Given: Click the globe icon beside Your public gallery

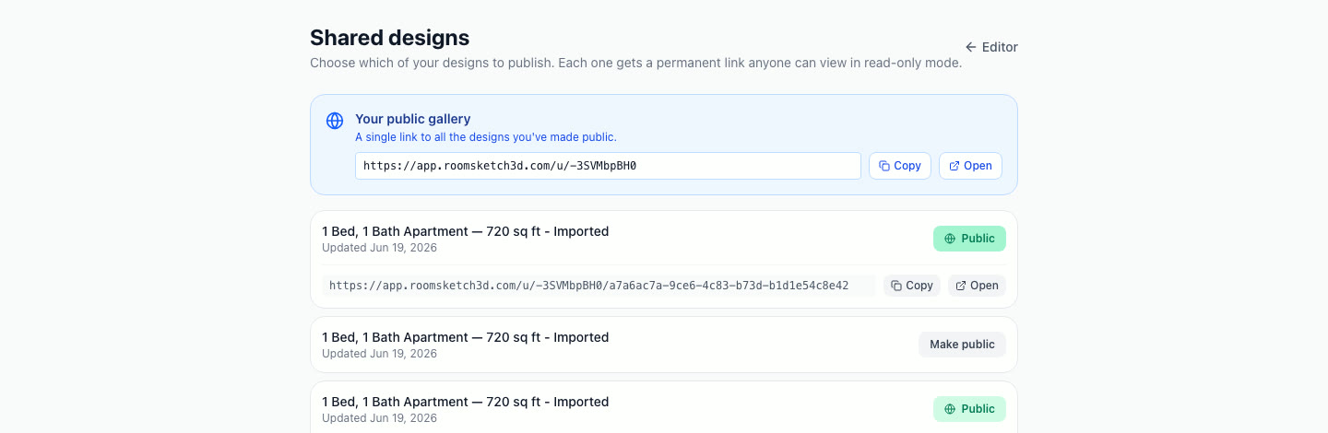Looking at the screenshot, I should pyautogui.click(x=335, y=121).
